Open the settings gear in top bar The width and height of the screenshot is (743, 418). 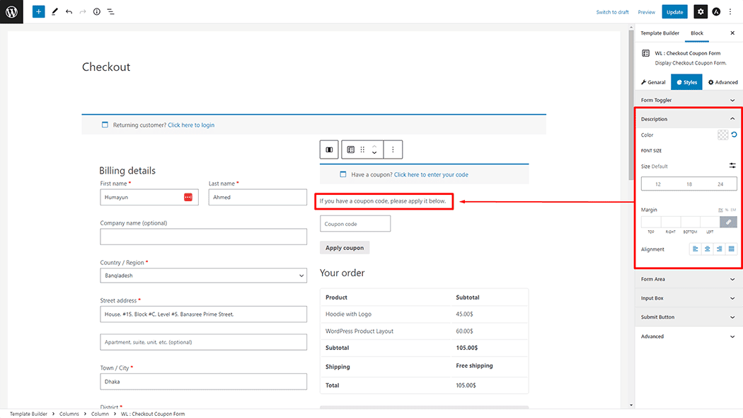tap(700, 12)
